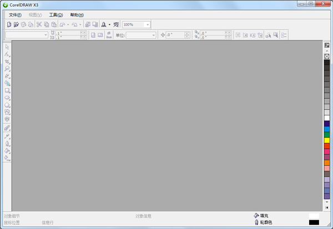Toggle Dynamic Guides button

(260, 35)
